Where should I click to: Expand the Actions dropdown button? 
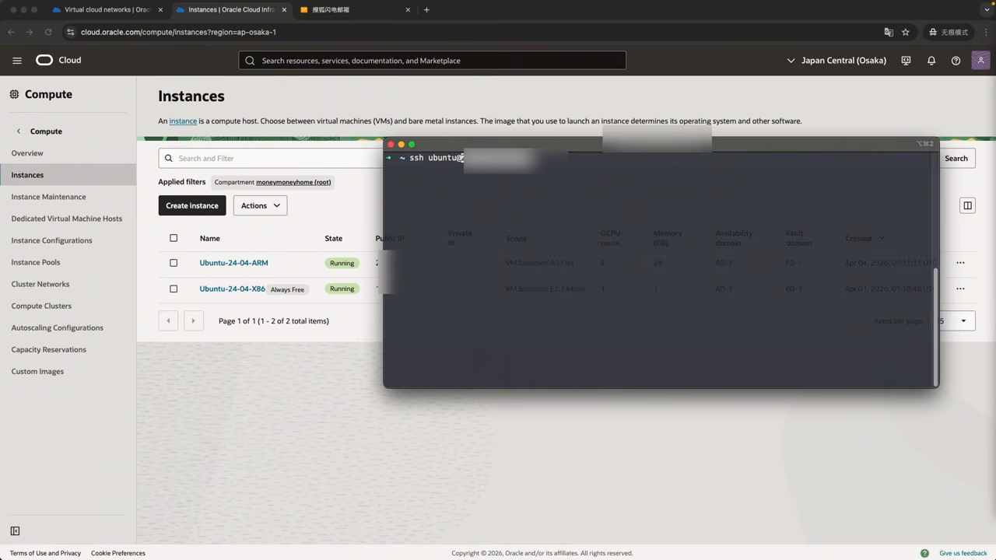pyautogui.click(x=260, y=205)
